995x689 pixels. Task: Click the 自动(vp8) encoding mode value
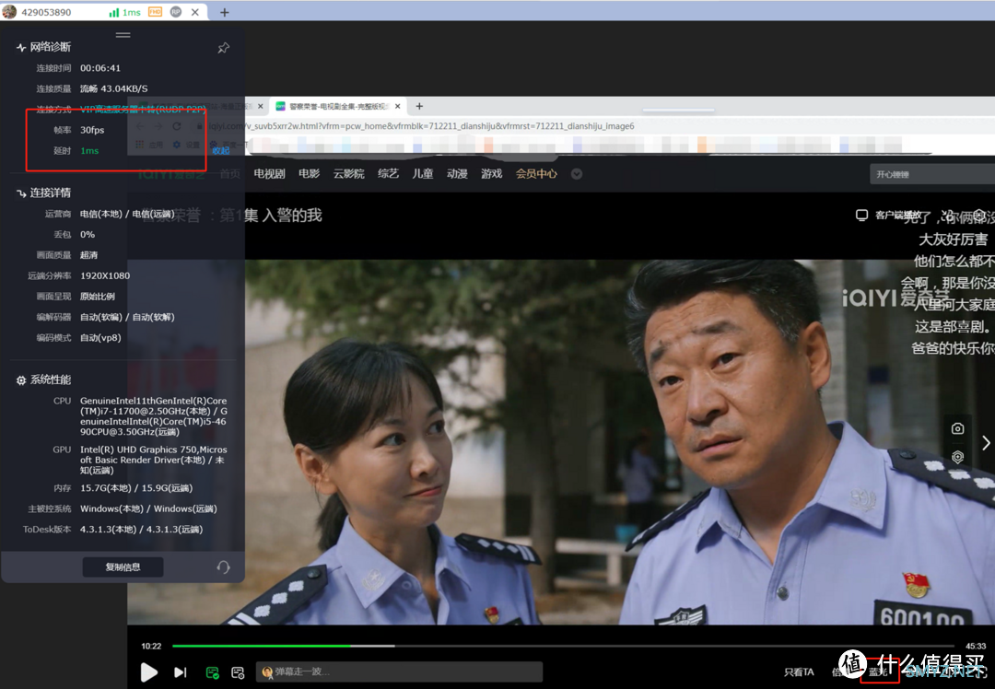(x=100, y=337)
